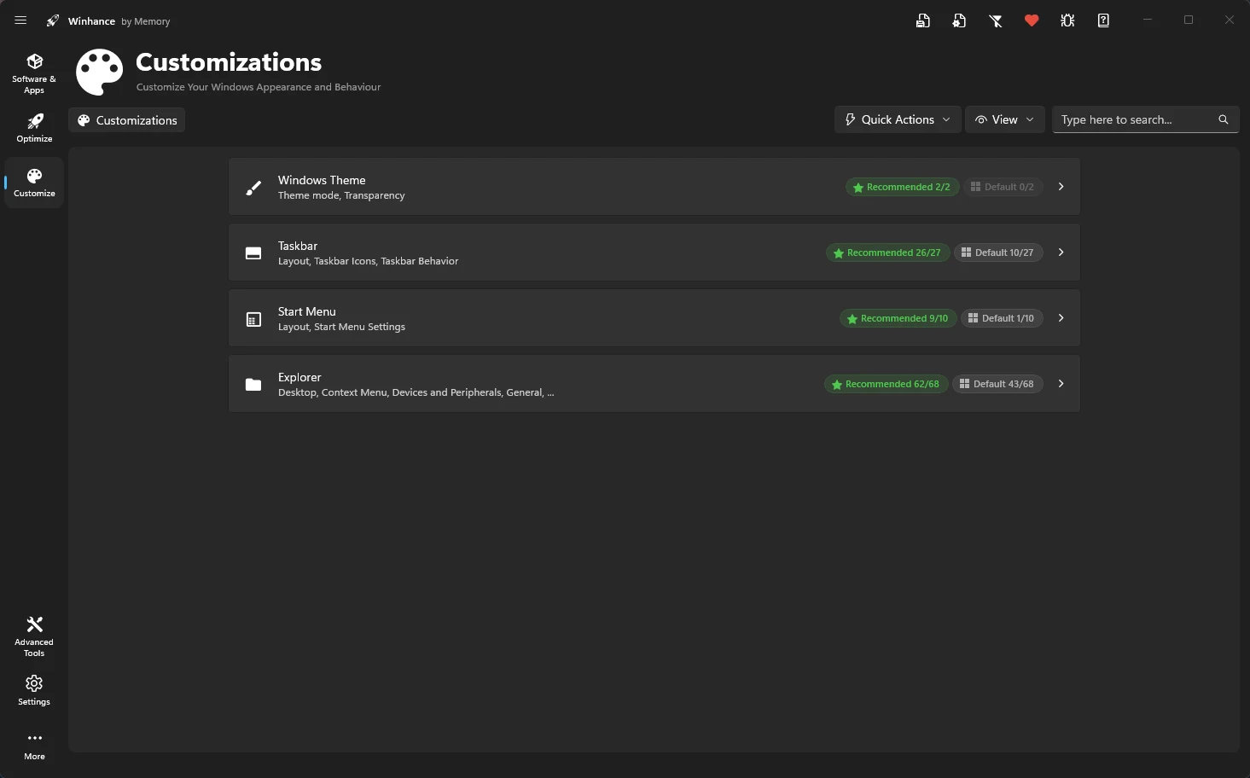This screenshot has height=778, width=1250.
Task: Click the Start Menu row icon
Action: coord(253,319)
